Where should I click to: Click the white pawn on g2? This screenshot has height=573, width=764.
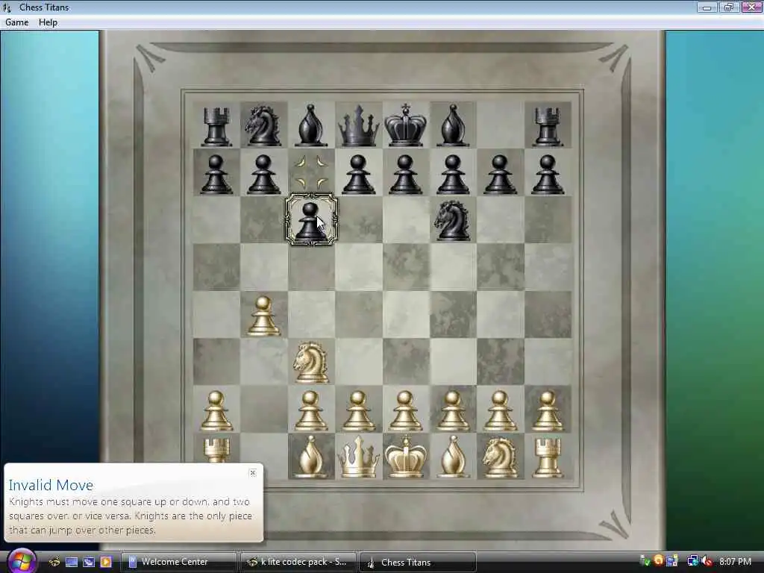[x=500, y=411]
